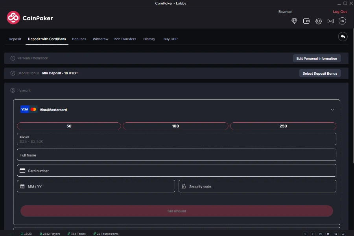Open the EN language selector
354x236 pixels.
(x=342, y=21)
